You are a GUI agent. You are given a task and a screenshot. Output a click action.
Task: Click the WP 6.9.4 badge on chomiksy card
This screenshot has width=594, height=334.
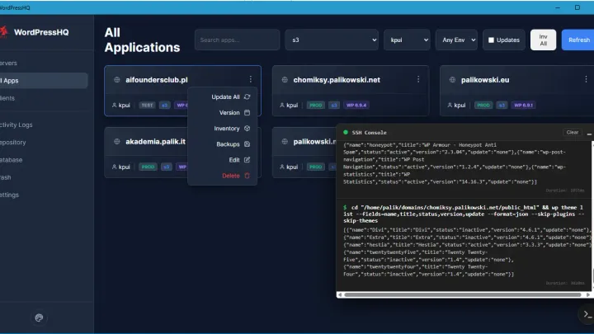(356, 106)
